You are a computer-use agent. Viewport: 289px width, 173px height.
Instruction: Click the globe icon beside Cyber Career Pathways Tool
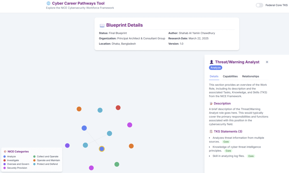49,3
